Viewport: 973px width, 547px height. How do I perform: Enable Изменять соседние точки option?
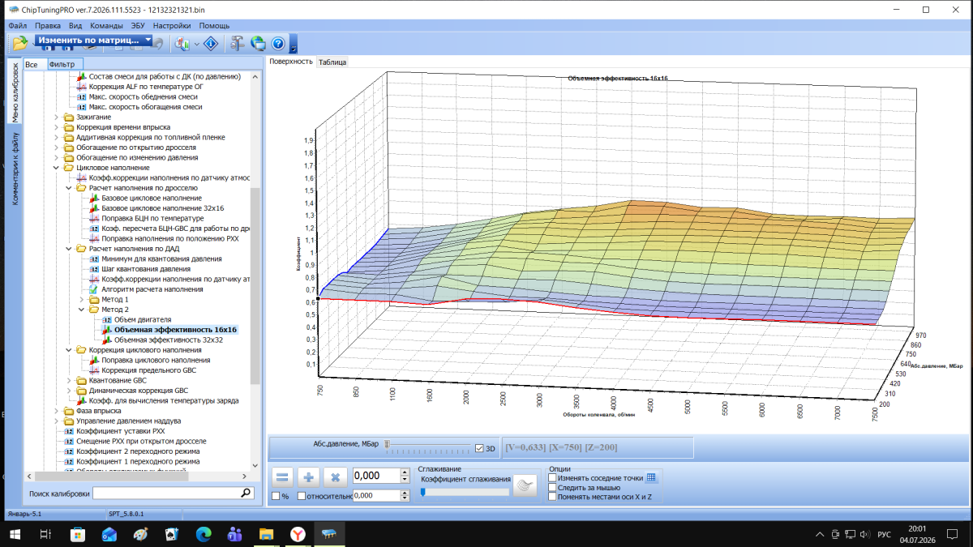552,478
